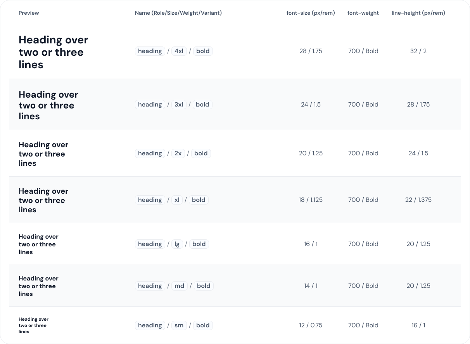The width and height of the screenshot is (470, 344).
Task: Select the heading preview in the 4xl row
Action: pyautogui.click(x=54, y=52)
